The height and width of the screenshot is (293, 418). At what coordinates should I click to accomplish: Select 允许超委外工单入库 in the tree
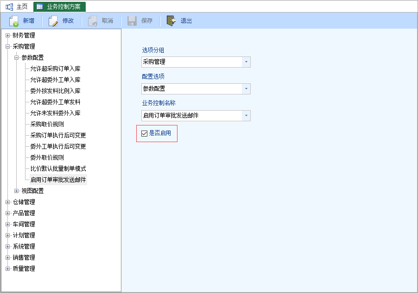(x=55, y=80)
